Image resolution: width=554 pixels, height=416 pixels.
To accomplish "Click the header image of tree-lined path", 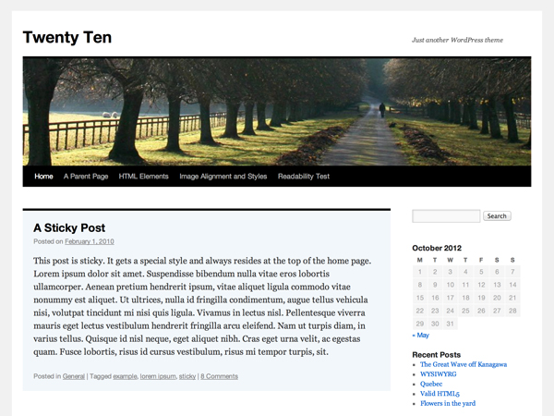I will pos(277,111).
